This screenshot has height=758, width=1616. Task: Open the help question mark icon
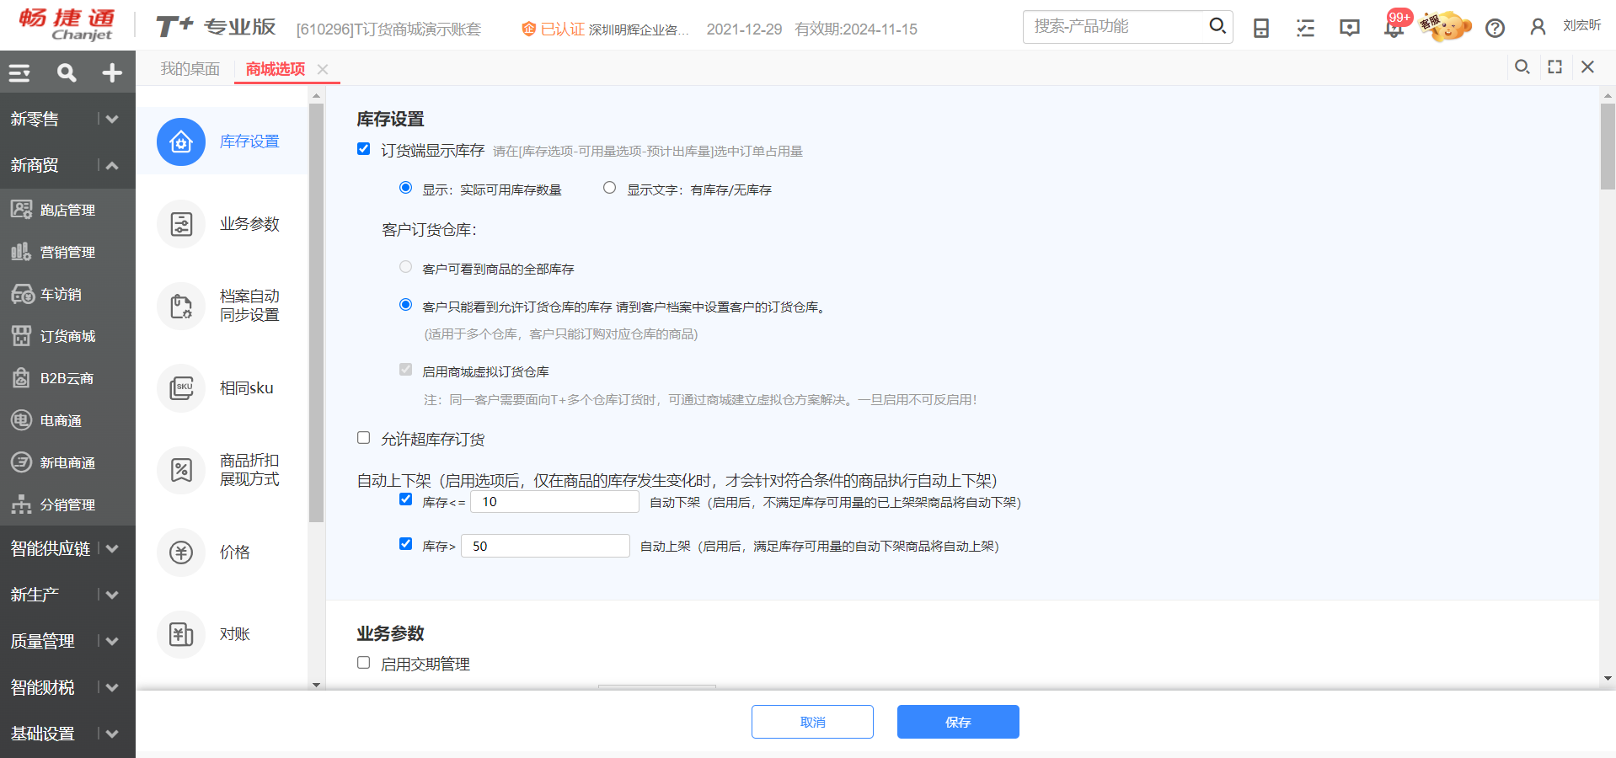point(1495,28)
